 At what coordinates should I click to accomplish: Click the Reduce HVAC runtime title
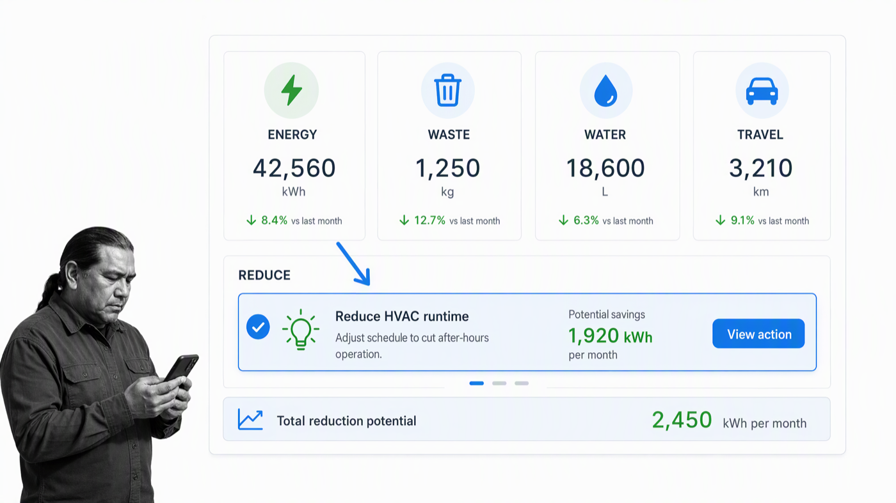(x=402, y=316)
